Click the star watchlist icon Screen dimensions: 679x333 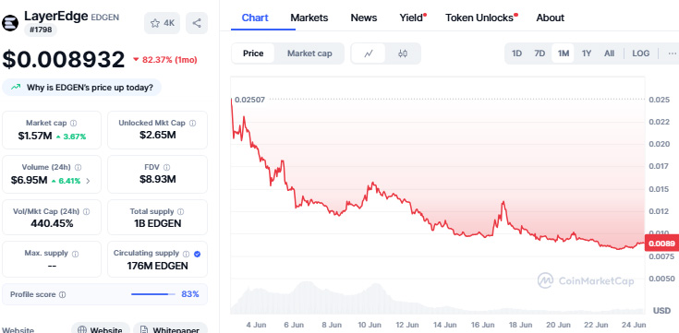(x=155, y=23)
